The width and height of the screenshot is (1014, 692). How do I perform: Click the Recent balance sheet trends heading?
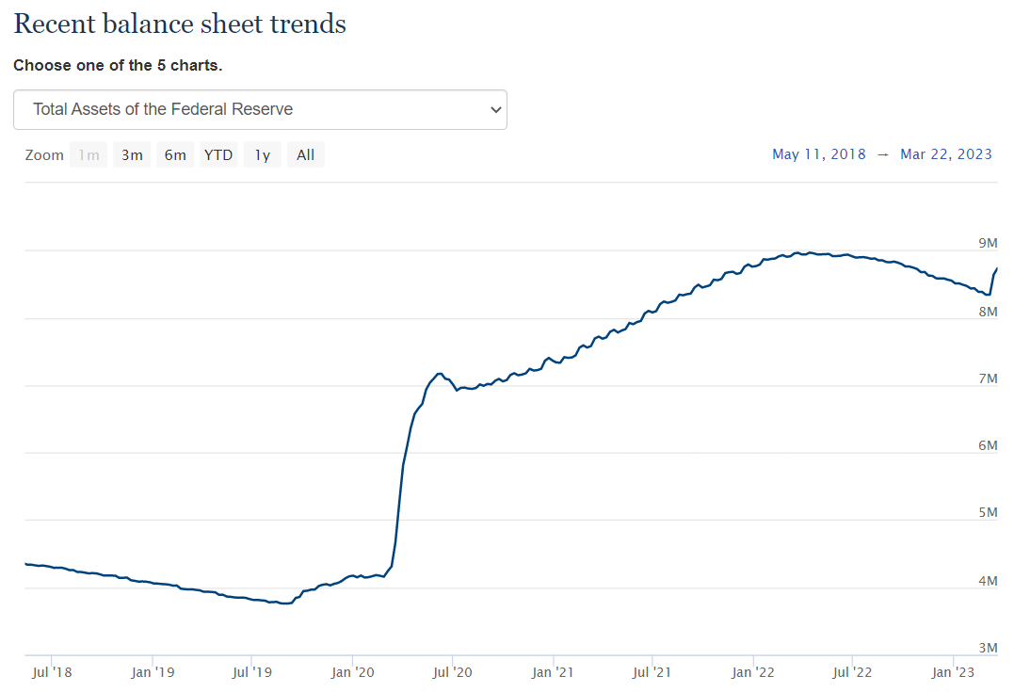click(180, 24)
